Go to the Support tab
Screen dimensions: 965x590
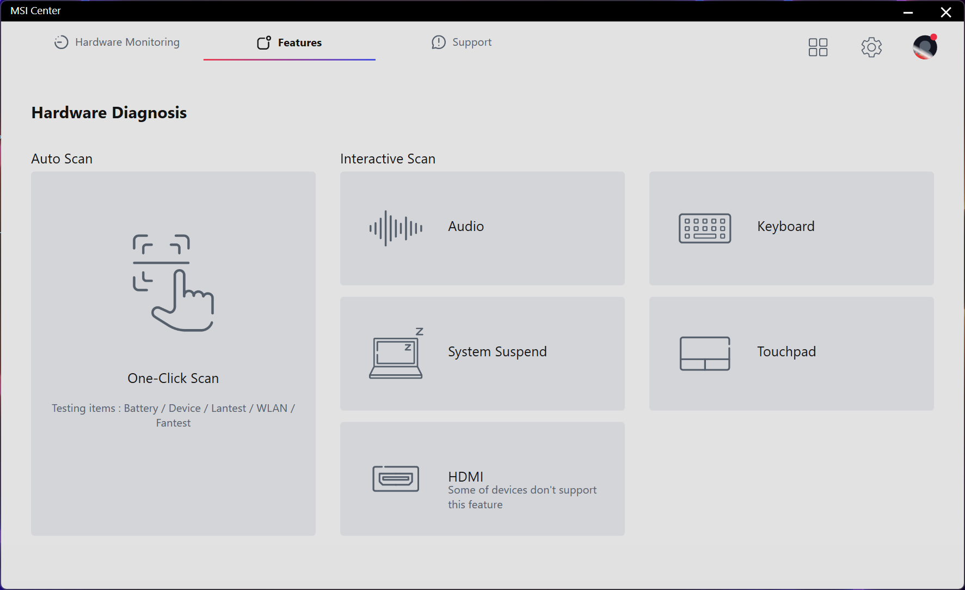coord(462,42)
